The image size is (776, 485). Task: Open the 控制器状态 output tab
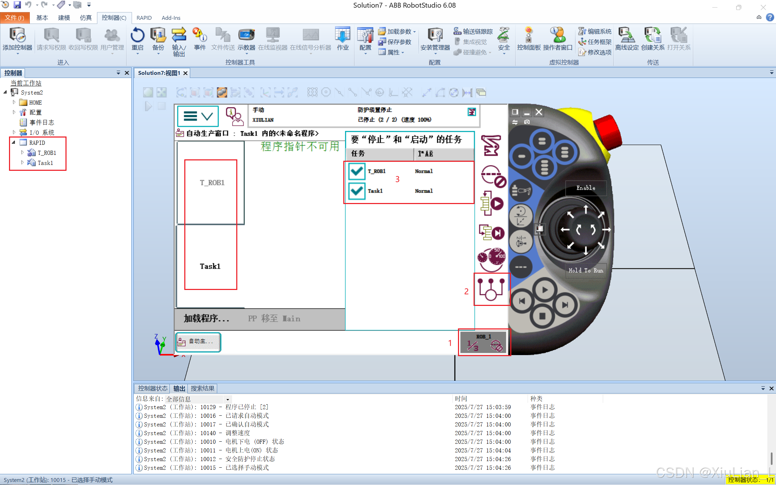tap(152, 388)
